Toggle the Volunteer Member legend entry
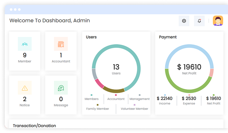The width and height of the screenshot is (228, 133). pyautogui.click(x=134, y=109)
